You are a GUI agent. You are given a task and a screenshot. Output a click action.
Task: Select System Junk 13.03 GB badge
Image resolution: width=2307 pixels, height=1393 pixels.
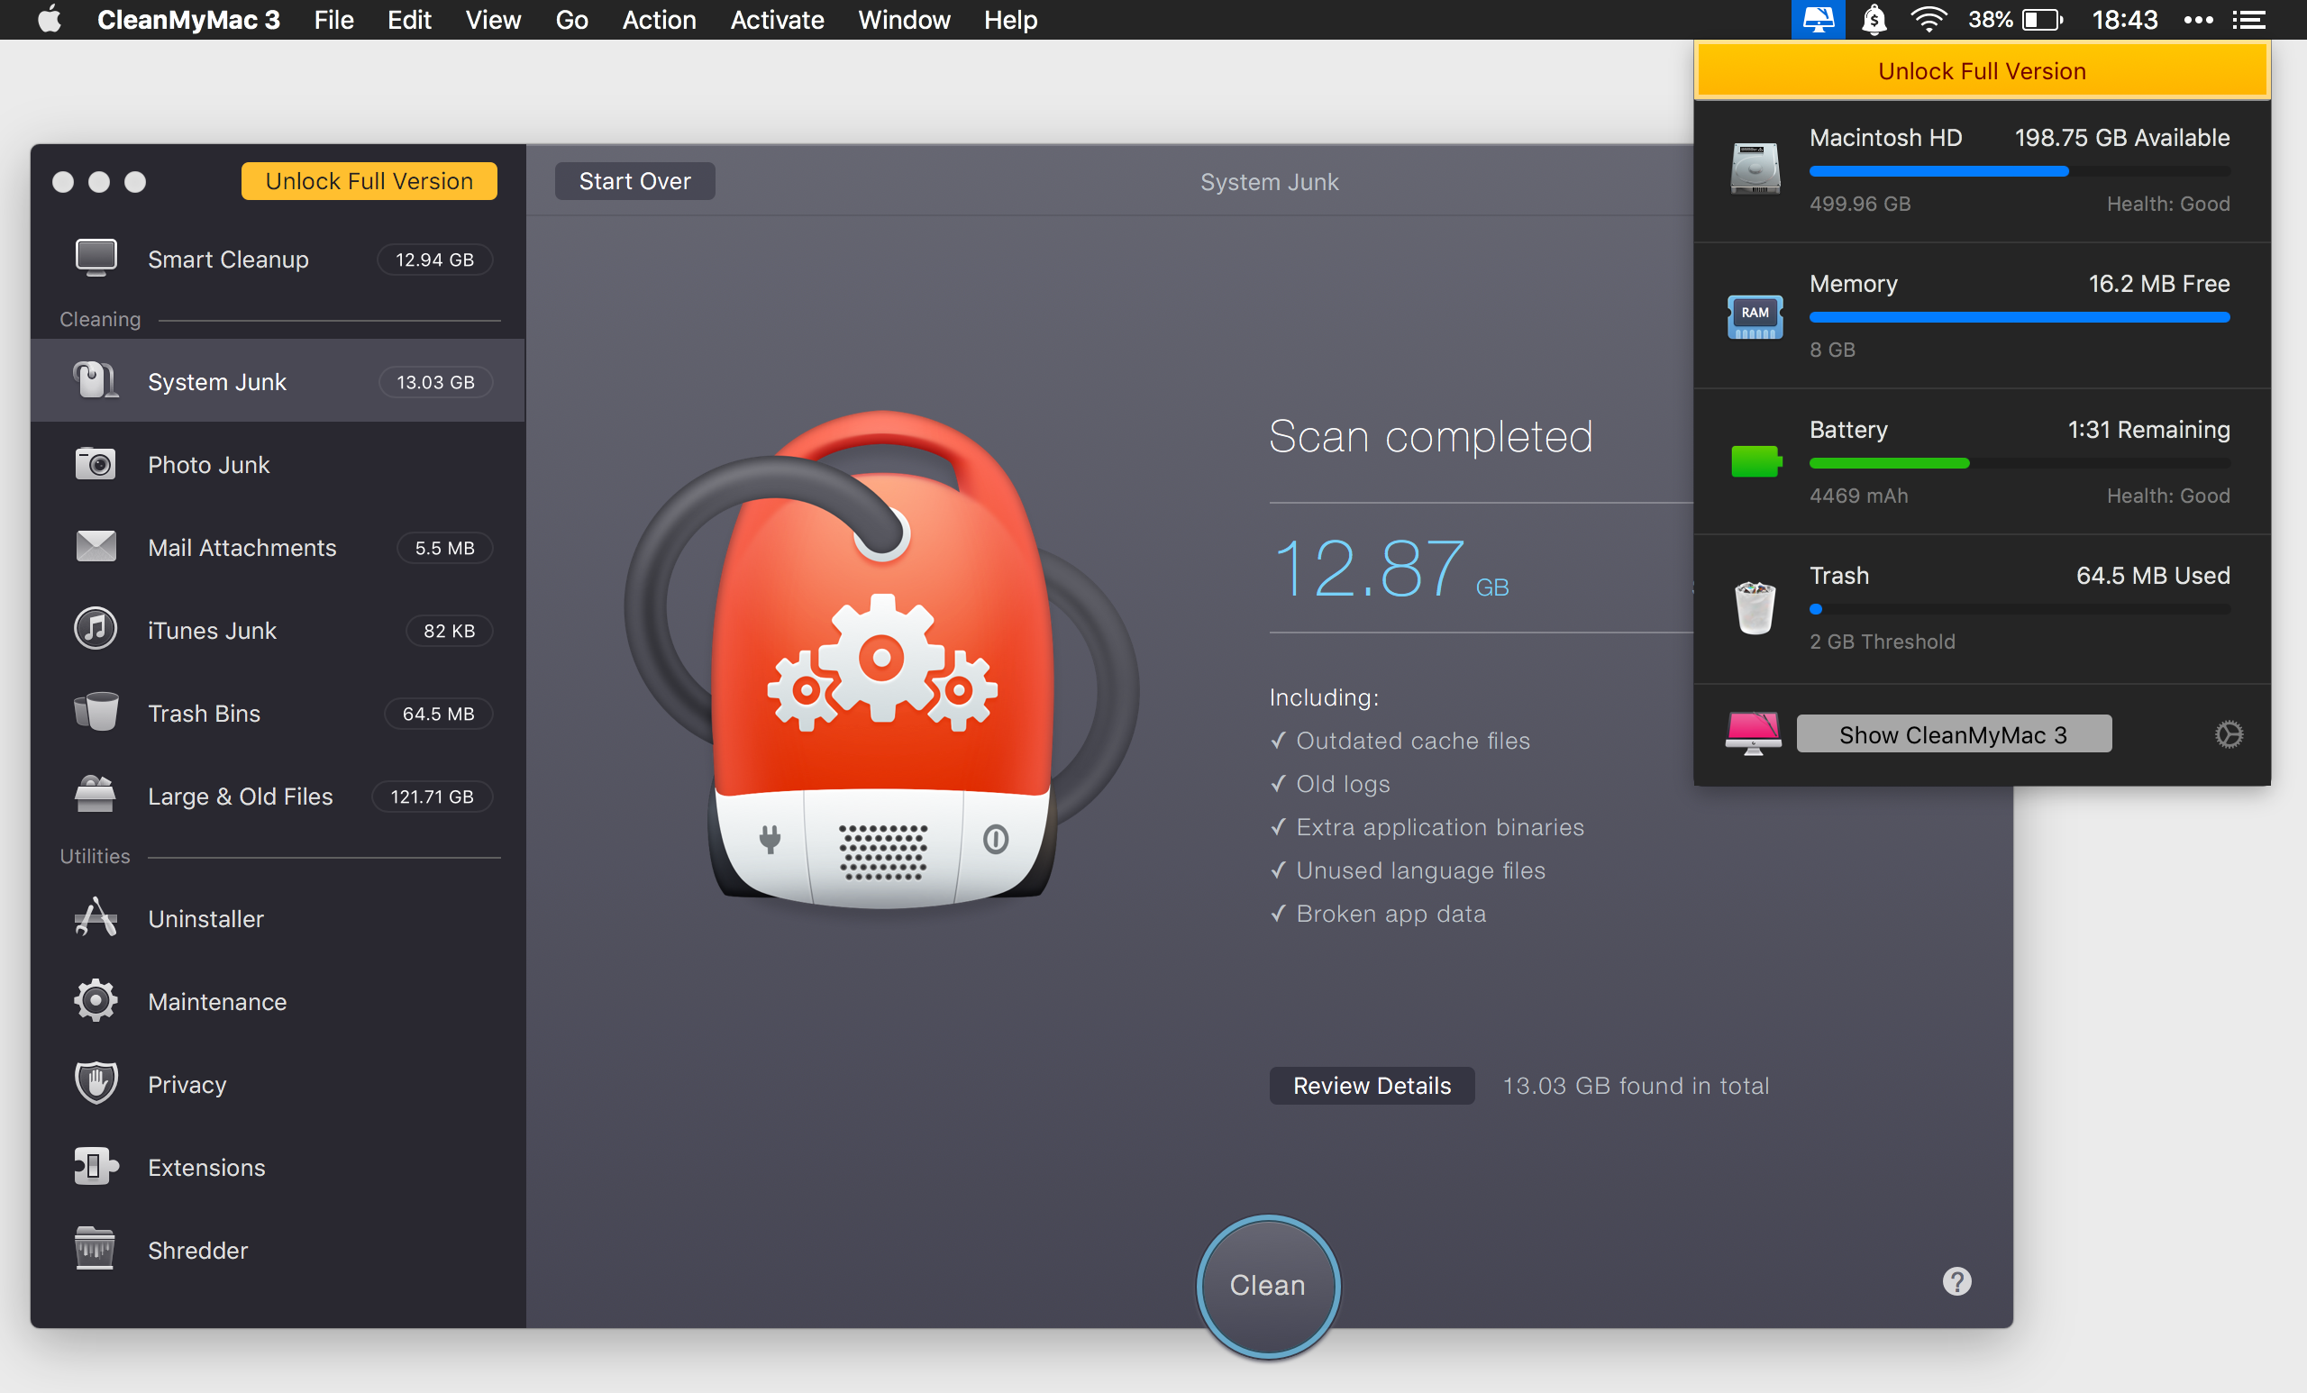pyautogui.click(x=435, y=382)
